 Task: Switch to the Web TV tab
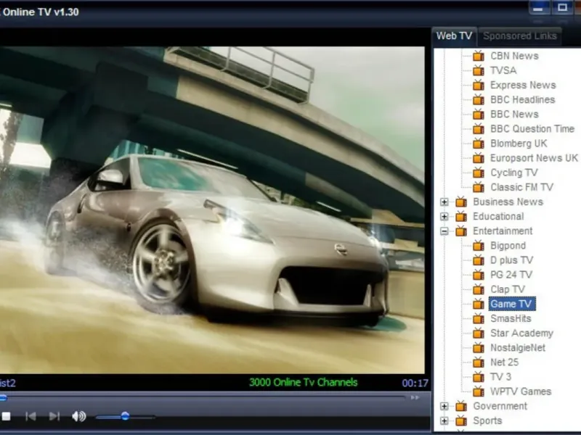pos(454,36)
